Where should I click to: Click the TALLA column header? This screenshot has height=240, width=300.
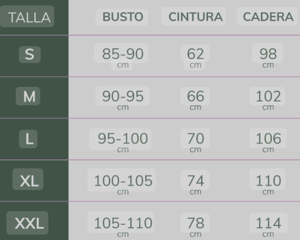click(x=29, y=17)
